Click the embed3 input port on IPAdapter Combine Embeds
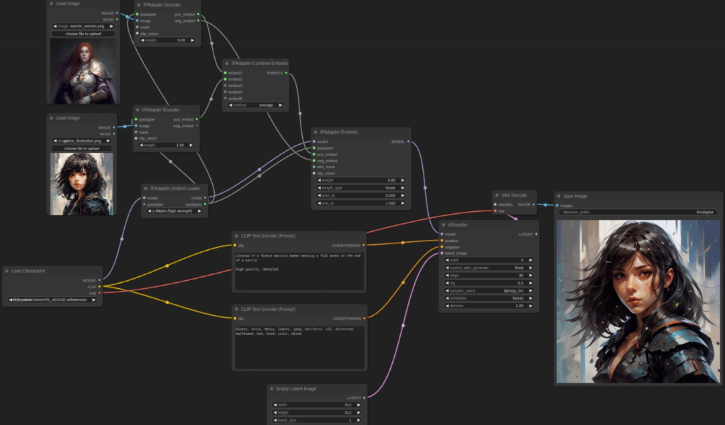Screen dimensions: 725x425 coord(225,85)
